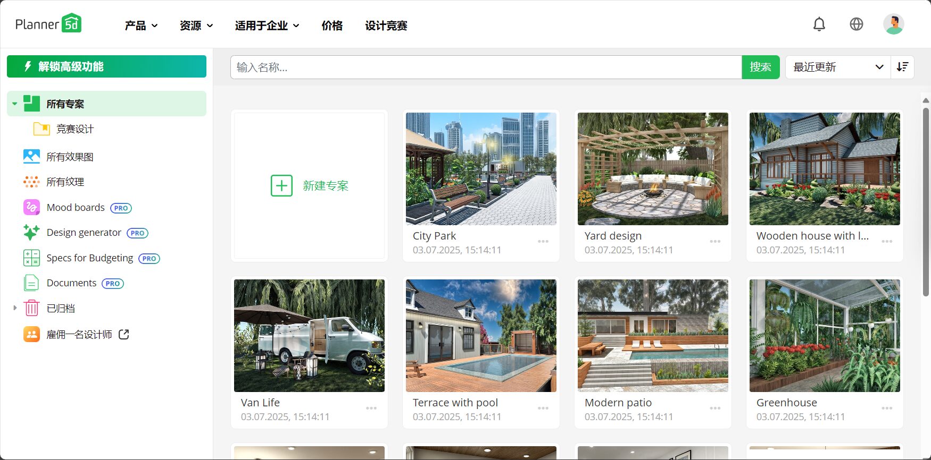The image size is (931, 460).
Task: Click the Greenhouse title text
Action: 786,403
